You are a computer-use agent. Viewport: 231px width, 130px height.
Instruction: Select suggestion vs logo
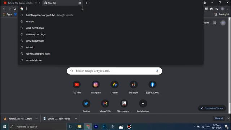pyautogui.click(x=111, y=22)
